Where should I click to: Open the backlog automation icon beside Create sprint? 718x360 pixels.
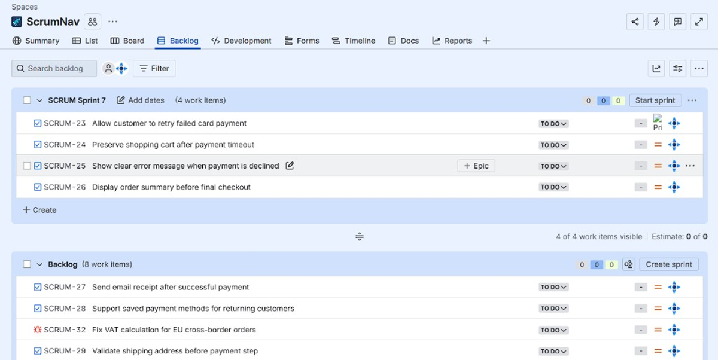[x=628, y=264]
